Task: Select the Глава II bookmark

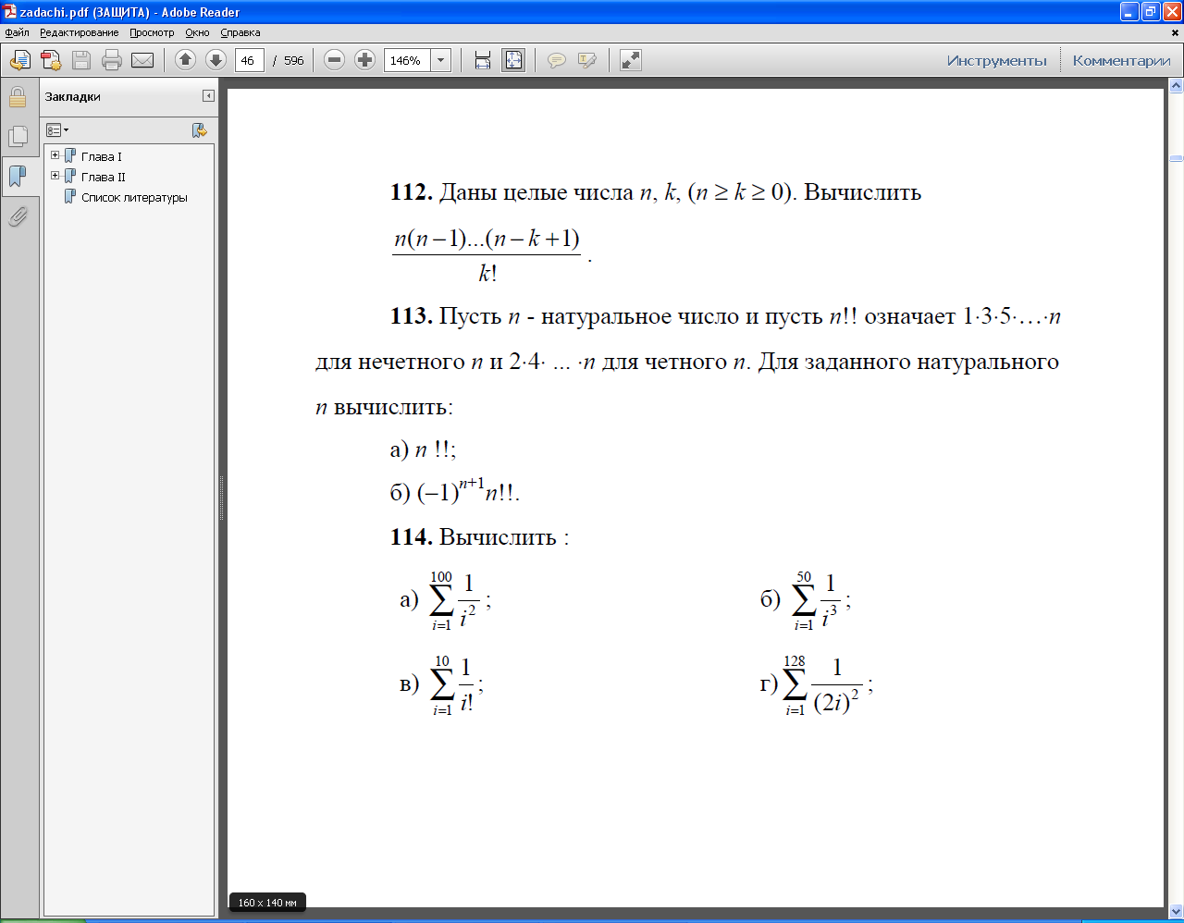Action: pyautogui.click(x=103, y=177)
